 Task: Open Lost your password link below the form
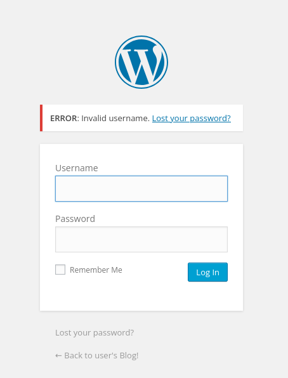click(x=95, y=333)
